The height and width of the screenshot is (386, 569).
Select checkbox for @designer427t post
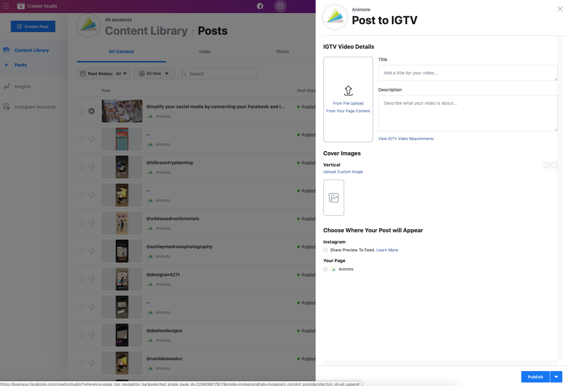[x=82, y=279]
